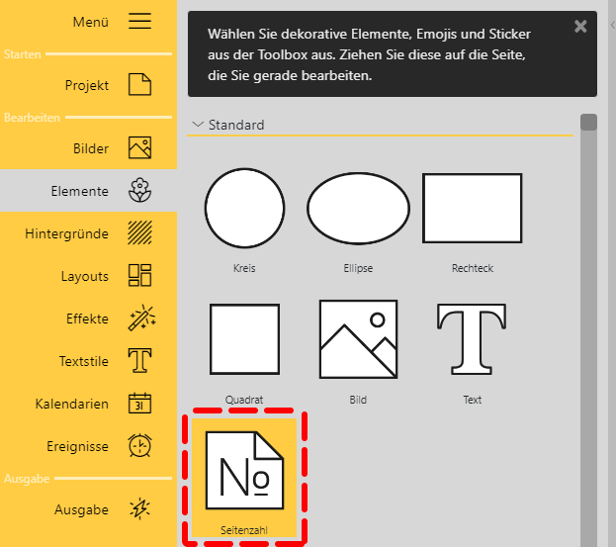
Task: Select the Rechteck rectangle shape
Action: pos(473,209)
